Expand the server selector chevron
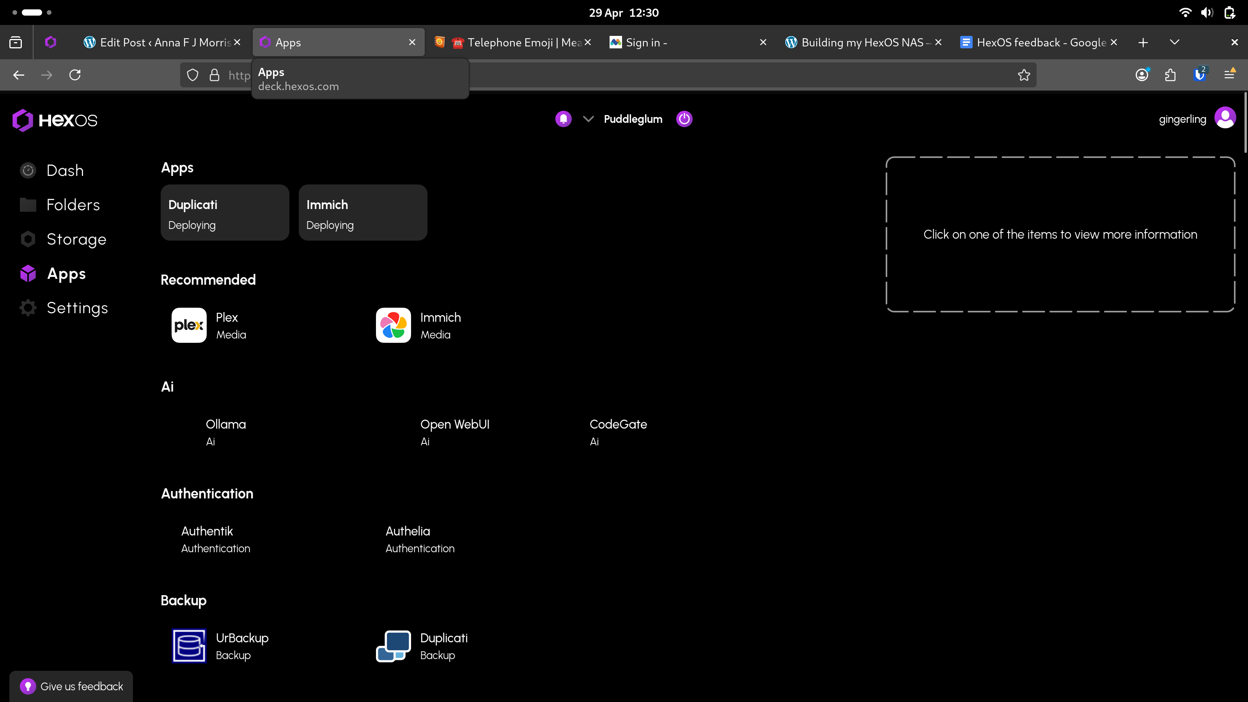This screenshot has height=702, width=1248. 588,119
